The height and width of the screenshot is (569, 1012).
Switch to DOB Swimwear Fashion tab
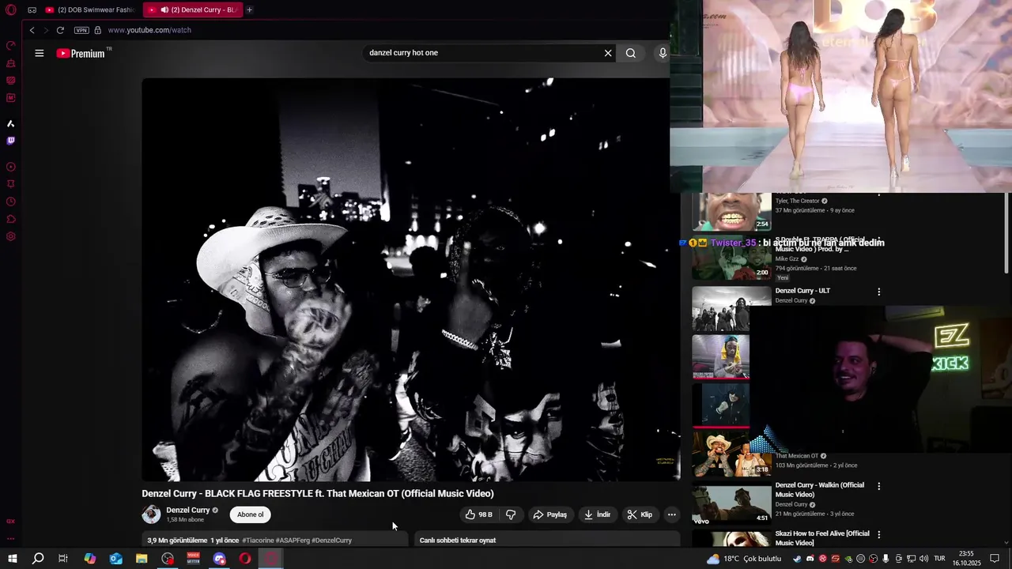90,10
